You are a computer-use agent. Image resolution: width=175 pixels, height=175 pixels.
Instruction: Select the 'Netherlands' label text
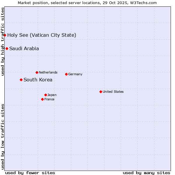point(48,73)
